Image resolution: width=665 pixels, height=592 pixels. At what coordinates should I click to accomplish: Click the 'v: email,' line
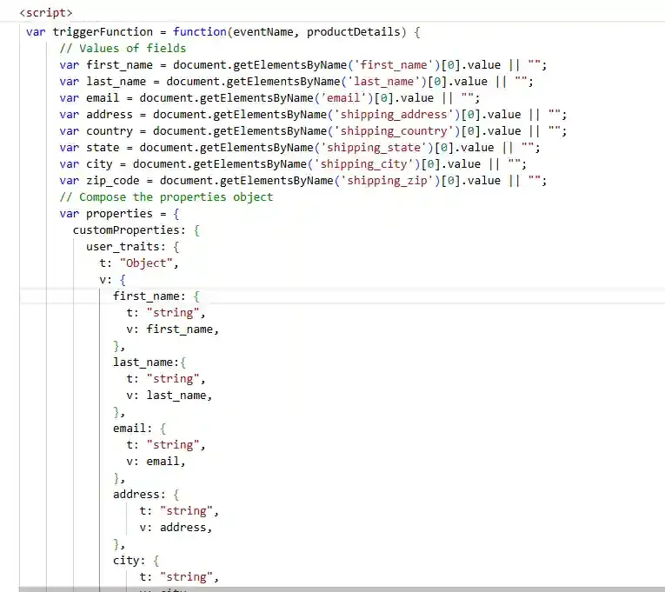click(156, 462)
